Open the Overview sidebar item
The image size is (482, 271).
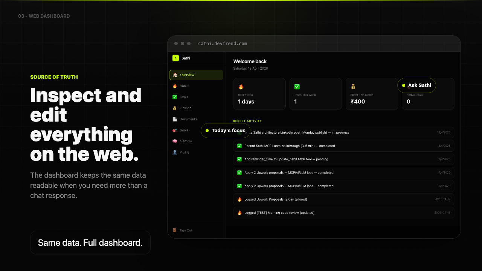pos(196,75)
